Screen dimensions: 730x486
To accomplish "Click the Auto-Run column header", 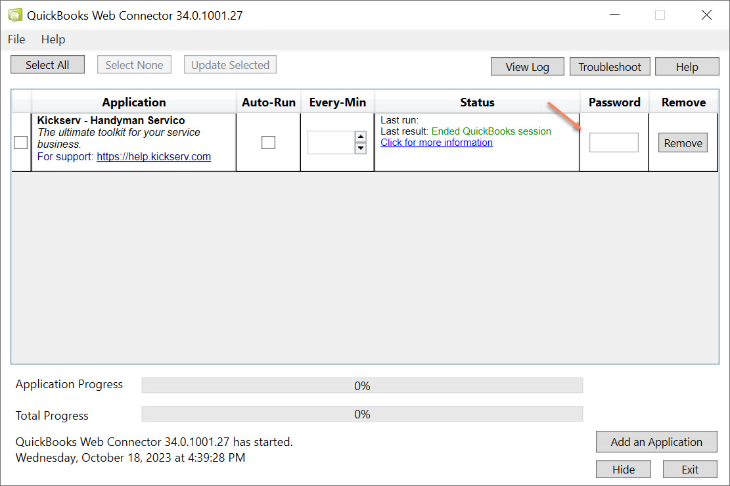I will click(x=269, y=102).
